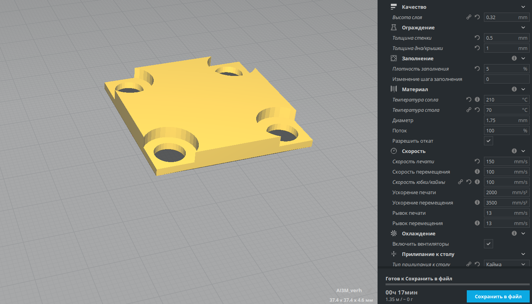Click the Сохранить в файл button
532x304 pixels.
498,296
